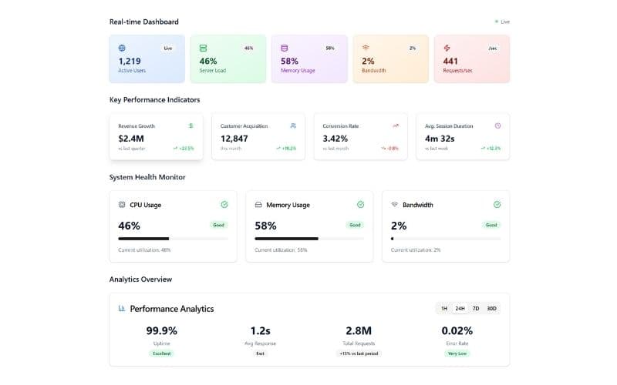The image size is (617, 385).
Task: Select the 30D time range option
Action: (x=491, y=309)
